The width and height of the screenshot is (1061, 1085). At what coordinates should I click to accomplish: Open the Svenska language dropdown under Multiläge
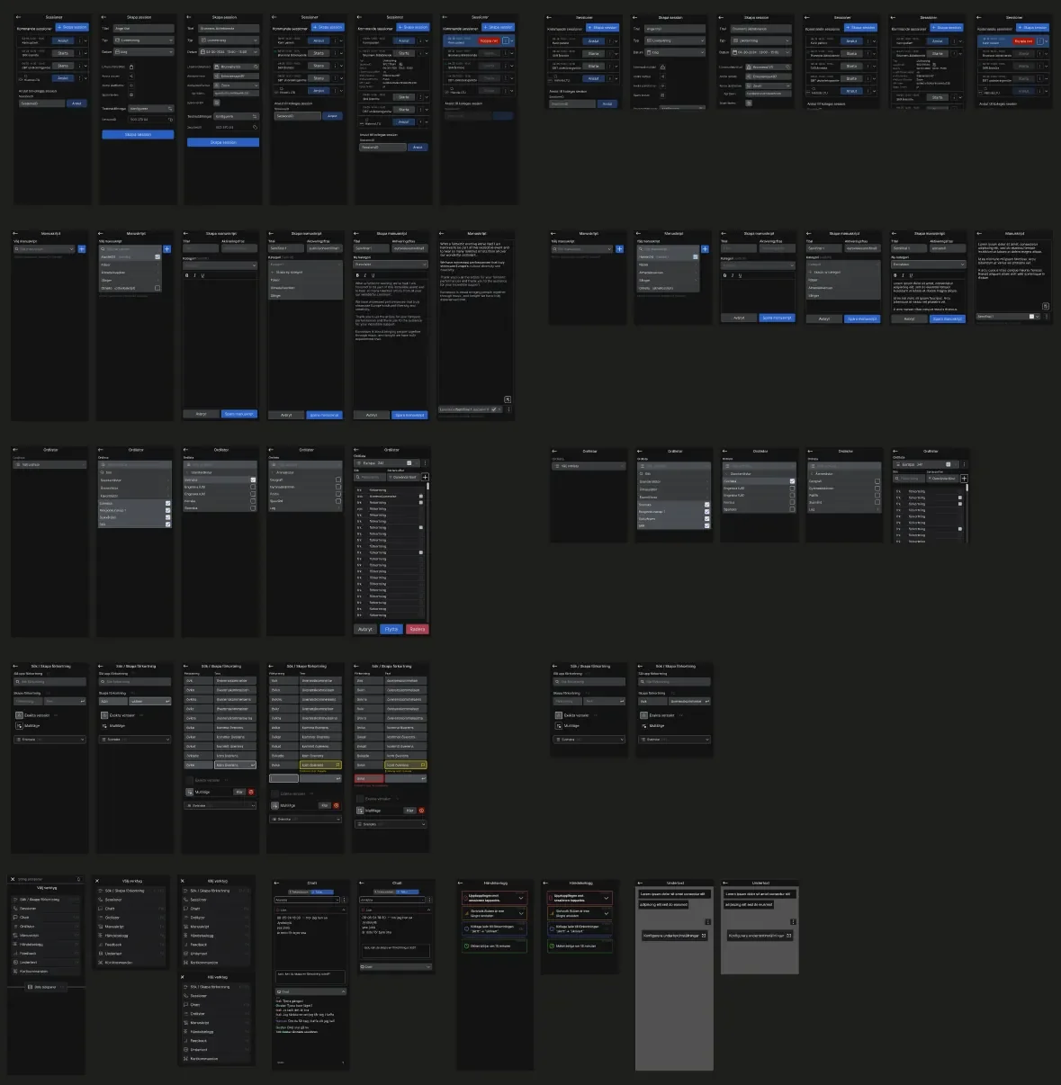click(x=49, y=740)
